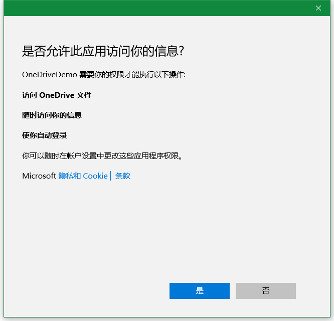This screenshot has height=321, width=334.
Task: Click the Microsoft label before the privacy link
Action: tap(39, 176)
